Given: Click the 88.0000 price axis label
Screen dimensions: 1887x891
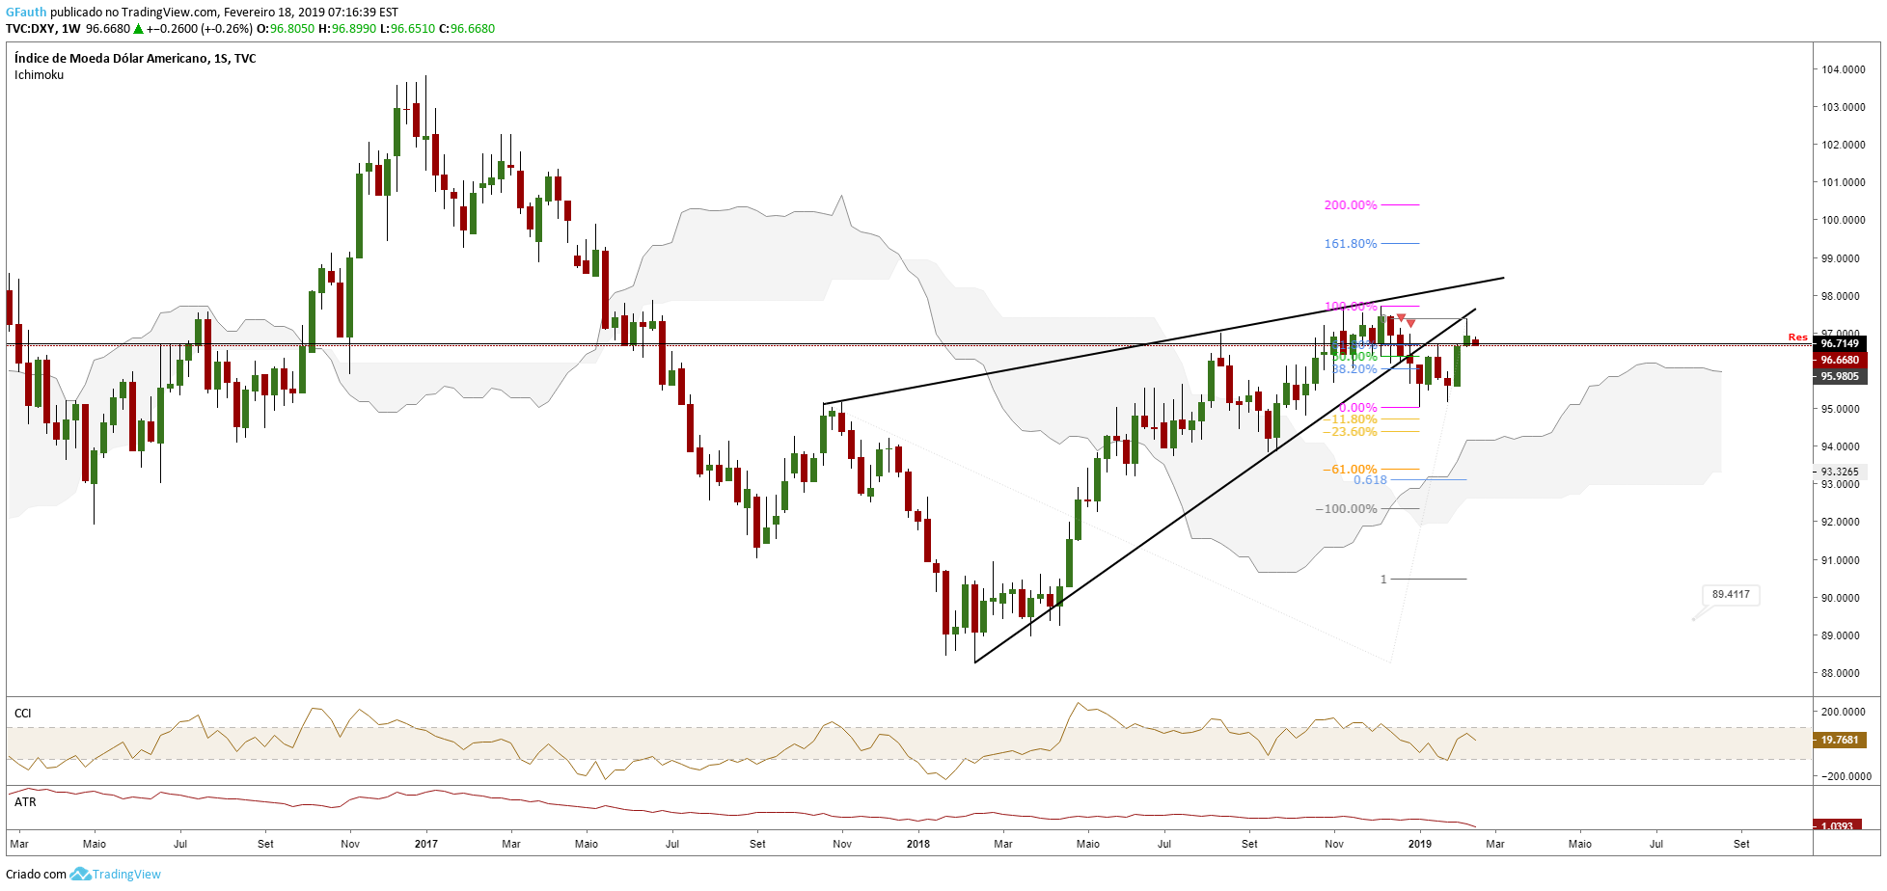Looking at the screenshot, I should coord(1843,673).
